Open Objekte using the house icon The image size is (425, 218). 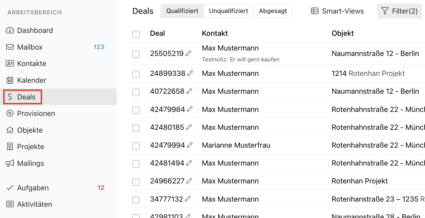click(x=10, y=130)
